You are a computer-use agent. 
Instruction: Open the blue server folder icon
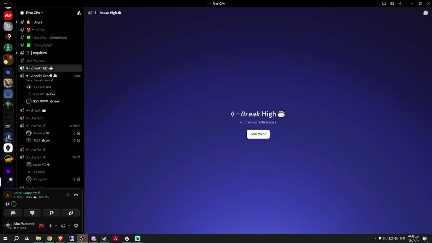(x=8, y=72)
